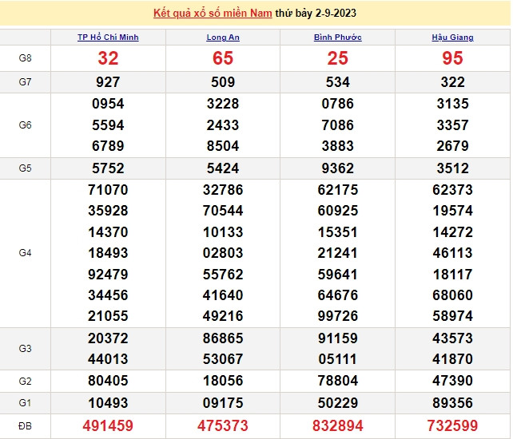Click the G7 result 927
The height and width of the screenshot is (439, 517).
(108, 82)
